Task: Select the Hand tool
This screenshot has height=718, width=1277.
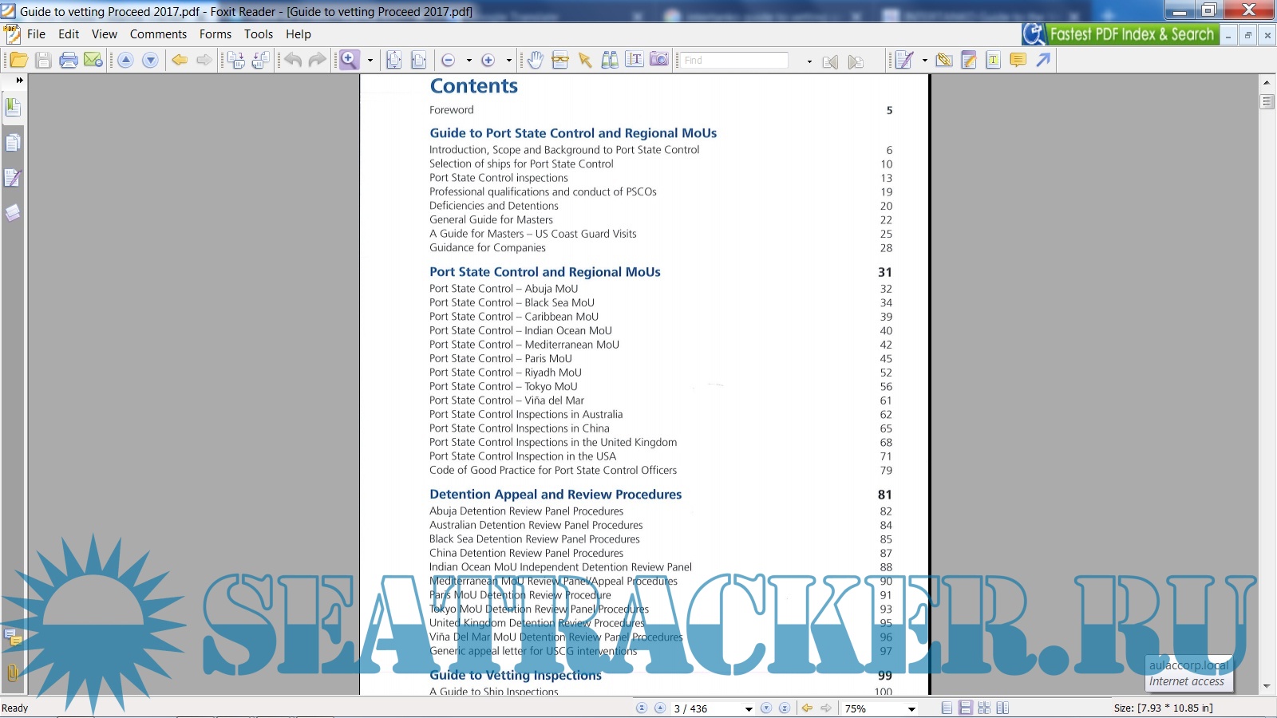Action: click(535, 60)
